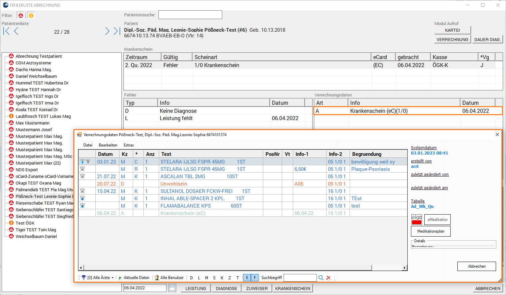This screenshot has height=295, width=506.
Task: Click the LEISTUNG button
Action: coord(196,288)
